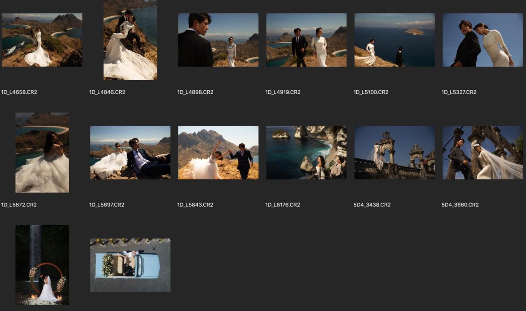This screenshot has height=311, width=526.
Task: Select thumbnail of 1D_L4898.CR2
Action: coord(218,40)
